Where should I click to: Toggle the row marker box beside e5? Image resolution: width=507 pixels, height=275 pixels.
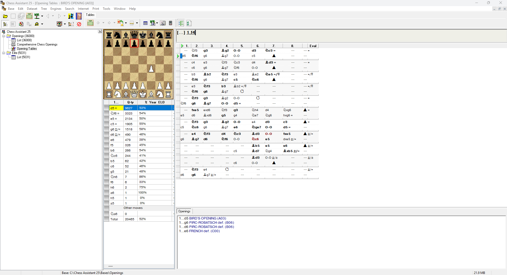(106, 118)
